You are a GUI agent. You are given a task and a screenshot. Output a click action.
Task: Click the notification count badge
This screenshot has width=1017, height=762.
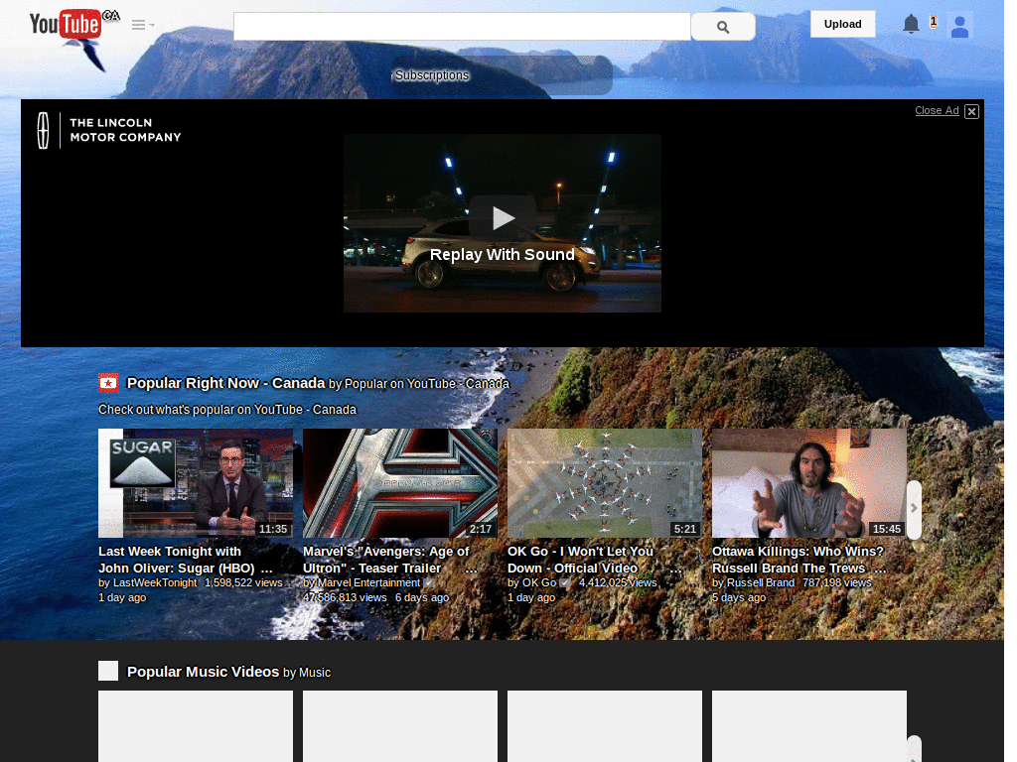[x=934, y=22]
